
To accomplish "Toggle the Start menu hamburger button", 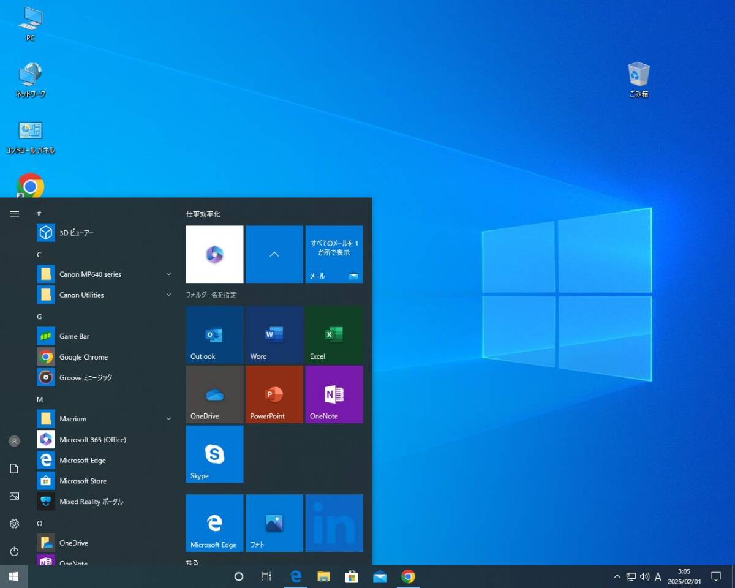I will coord(14,214).
